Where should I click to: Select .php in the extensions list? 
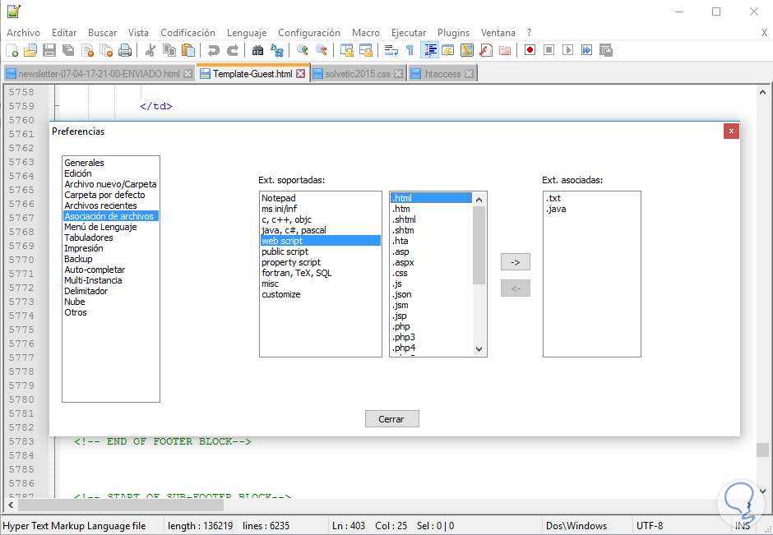tap(401, 326)
